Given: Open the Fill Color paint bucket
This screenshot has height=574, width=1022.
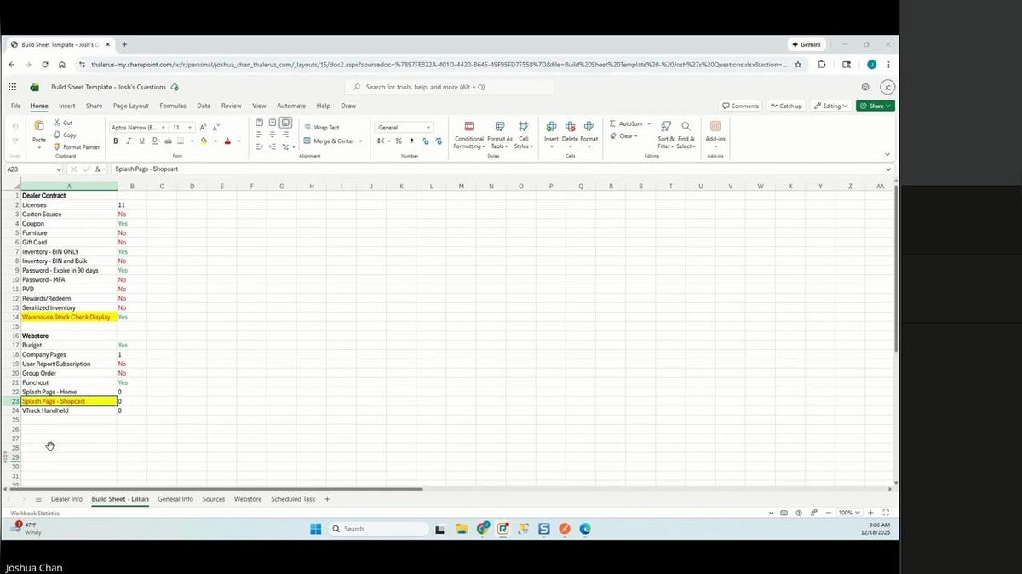Looking at the screenshot, I should click(203, 141).
